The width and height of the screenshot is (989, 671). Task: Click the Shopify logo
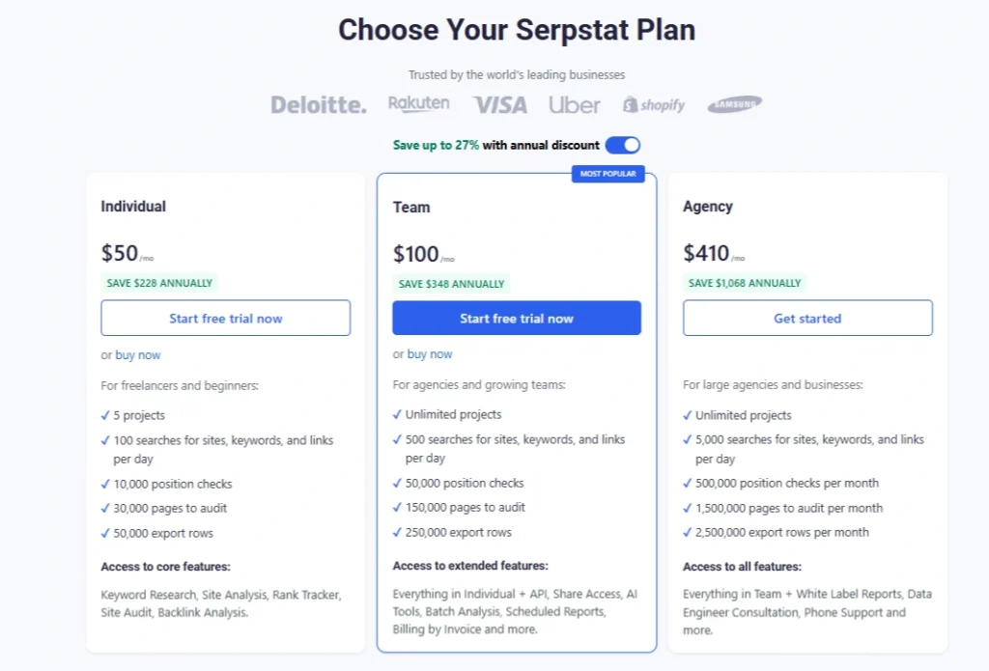pos(654,104)
